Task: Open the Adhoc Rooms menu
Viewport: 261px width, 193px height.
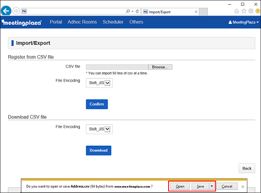Action: [x=82, y=22]
